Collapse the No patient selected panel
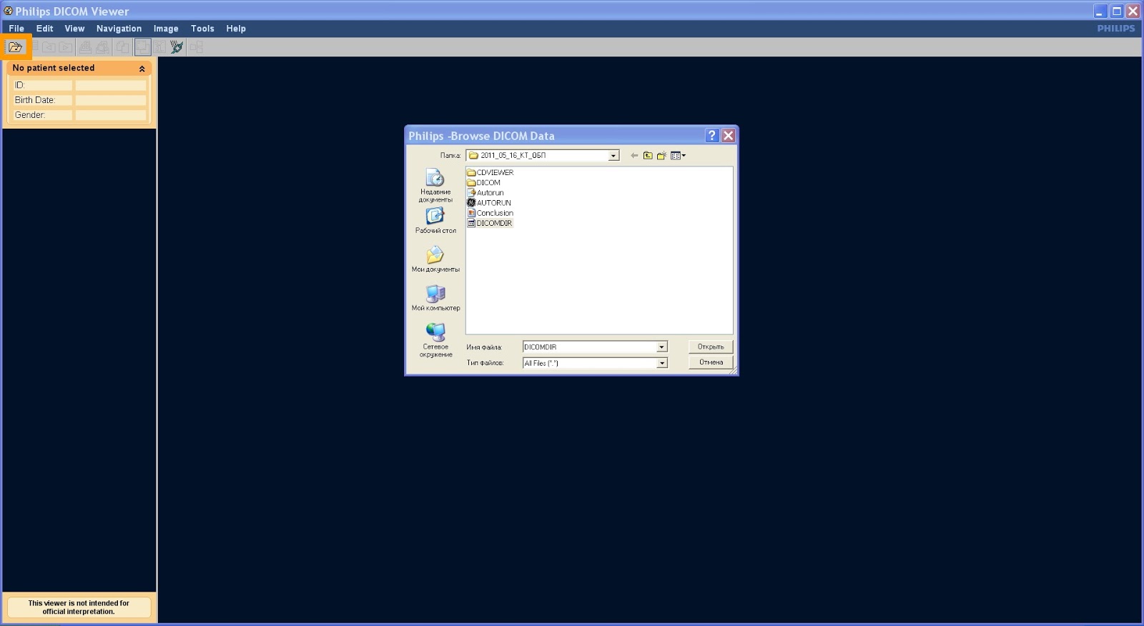Image resolution: width=1144 pixels, height=626 pixels. 142,69
